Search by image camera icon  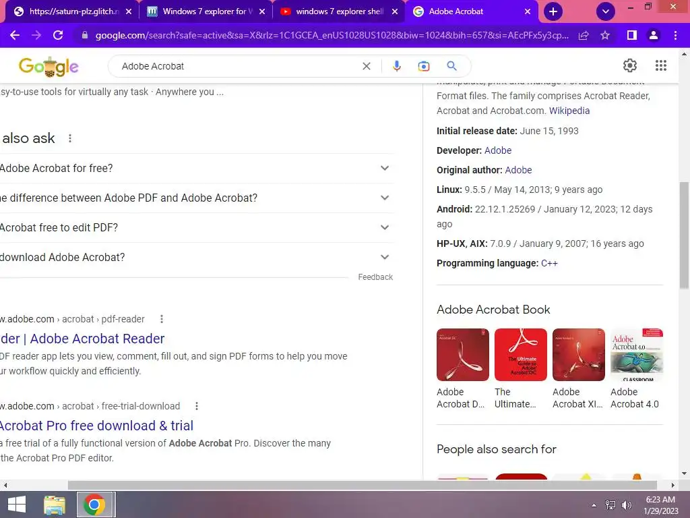pos(423,66)
